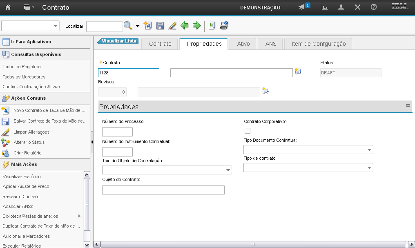Go to next record green arrow
Screen dimensions: 415x248
click(196, 26)
